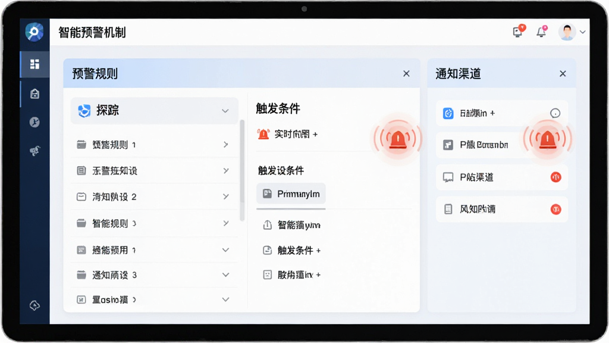Click the user avatar in the header
The height and width of the screenshot is (343, 609).
(x=567, y=32)
